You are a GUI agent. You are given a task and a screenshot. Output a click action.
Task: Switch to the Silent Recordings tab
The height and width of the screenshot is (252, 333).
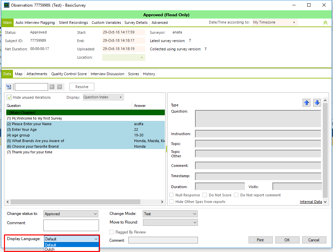[73, 23]
